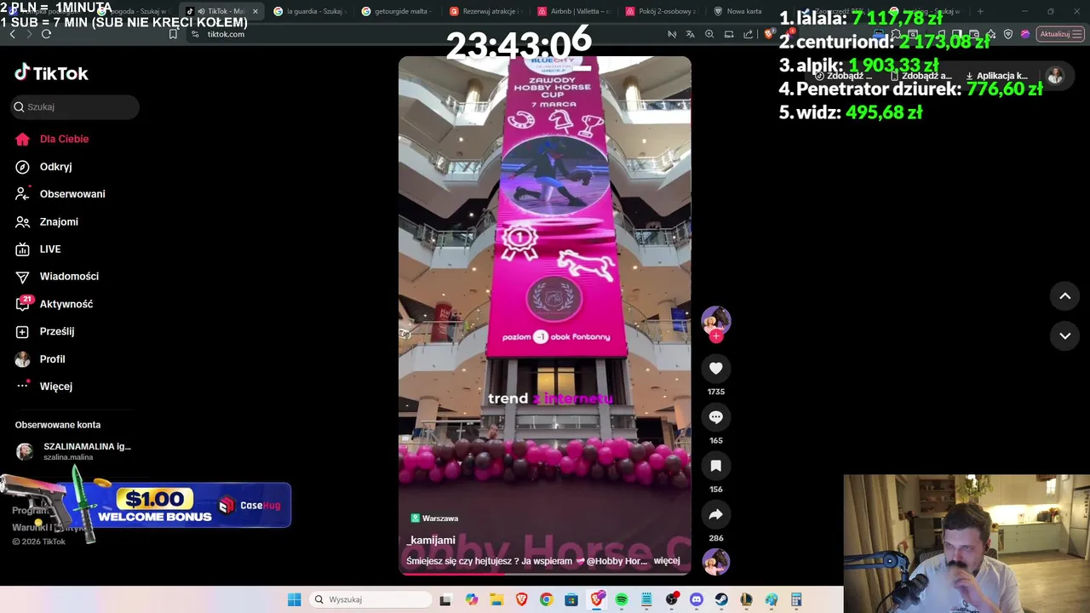Open Task View from the taskbar
The height and width of the screenshot is (613, 1090).
[x=445, y=599]
